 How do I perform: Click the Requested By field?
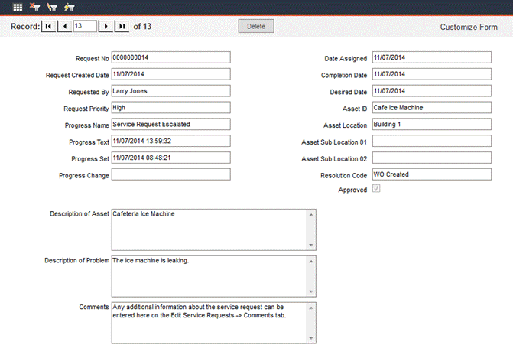[x=170, y=90]
